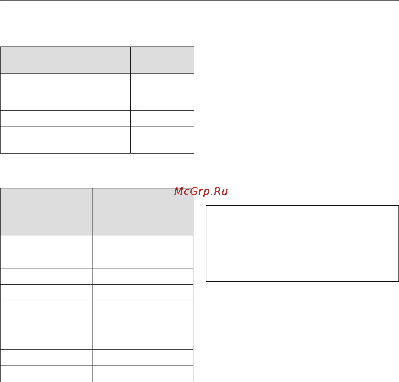Select second white row's first-column cell in lower table

pyautogui.click(x=46, y=260)
